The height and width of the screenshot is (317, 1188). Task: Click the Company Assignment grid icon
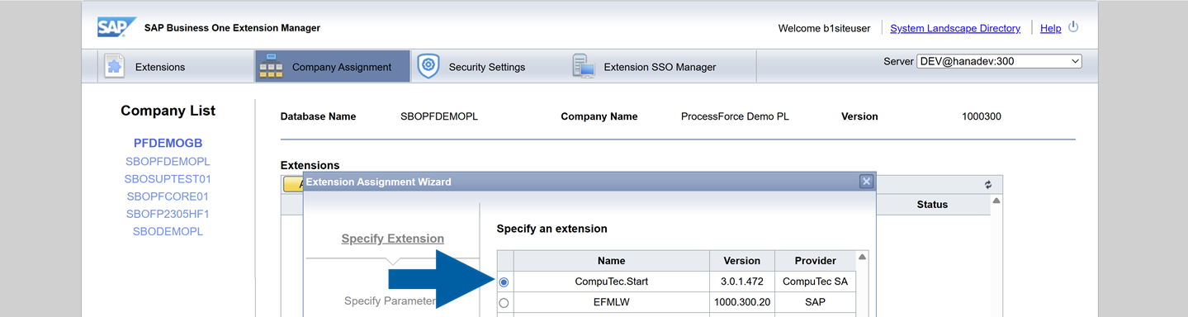(271, 66)
